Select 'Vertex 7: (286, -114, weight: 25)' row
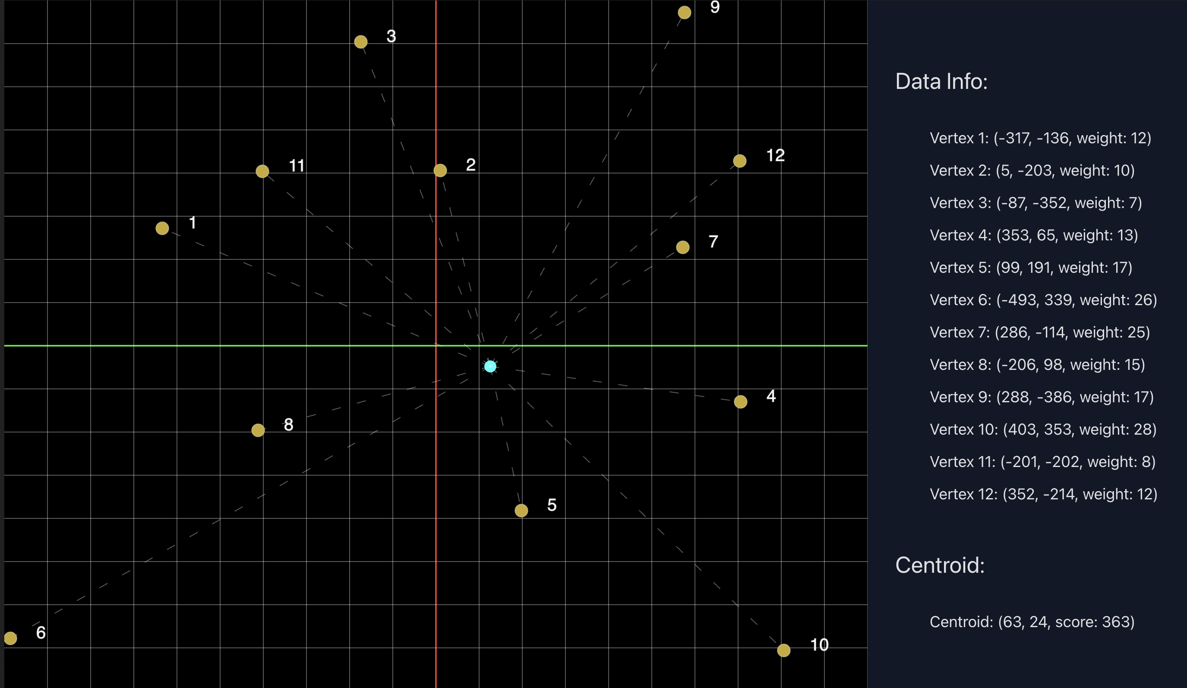 (x=1039, y=332)
